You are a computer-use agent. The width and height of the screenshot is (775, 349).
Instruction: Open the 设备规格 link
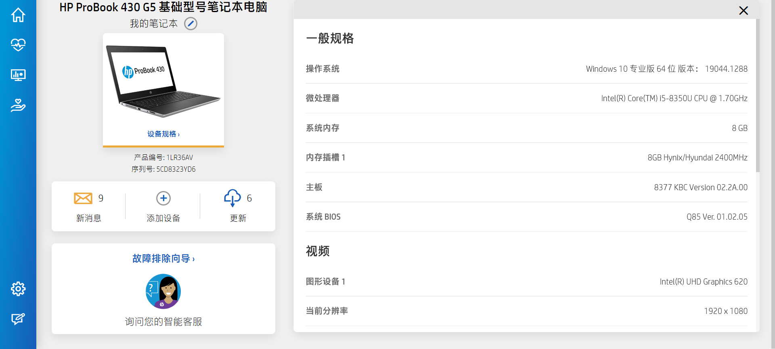click(x=163, y=134)
